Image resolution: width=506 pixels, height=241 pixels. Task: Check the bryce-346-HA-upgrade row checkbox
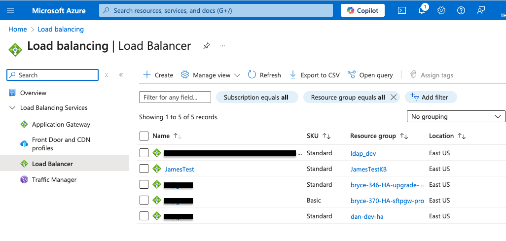144,184
